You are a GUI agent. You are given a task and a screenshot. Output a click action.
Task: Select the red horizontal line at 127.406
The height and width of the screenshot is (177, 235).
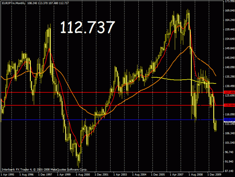112,92
